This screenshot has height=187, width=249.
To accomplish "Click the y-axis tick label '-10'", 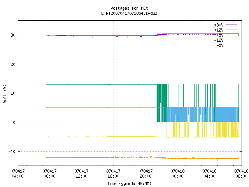I will pyautogui.click(x=12, y=152).
